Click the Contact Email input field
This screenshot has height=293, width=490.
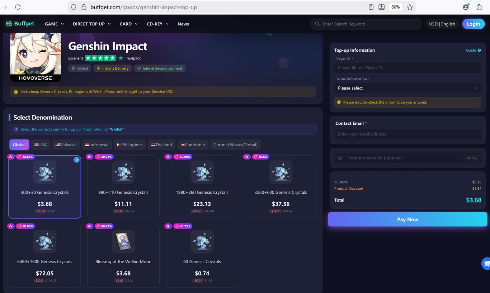point(408,134)
